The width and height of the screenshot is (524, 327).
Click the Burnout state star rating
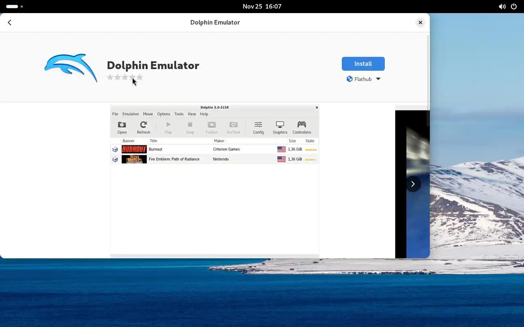tap(311, 150)
